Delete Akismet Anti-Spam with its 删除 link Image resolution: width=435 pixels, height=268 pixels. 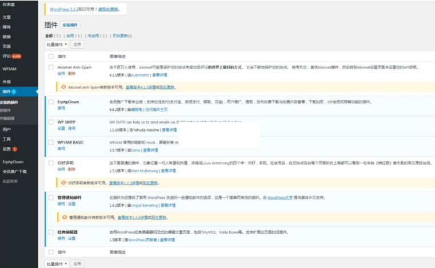coord(71,74)
